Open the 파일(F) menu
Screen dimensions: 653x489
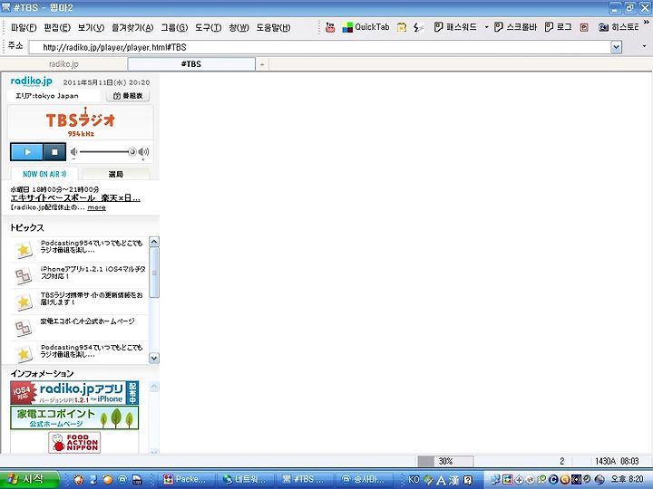click(x=24, y=28)
